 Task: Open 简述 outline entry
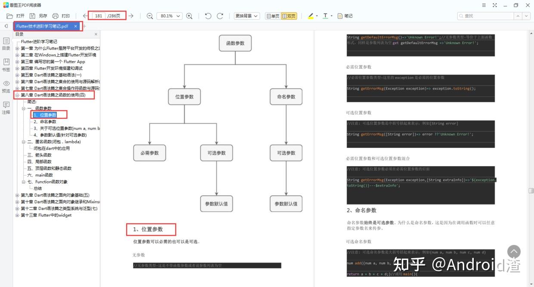coord(32,102)
